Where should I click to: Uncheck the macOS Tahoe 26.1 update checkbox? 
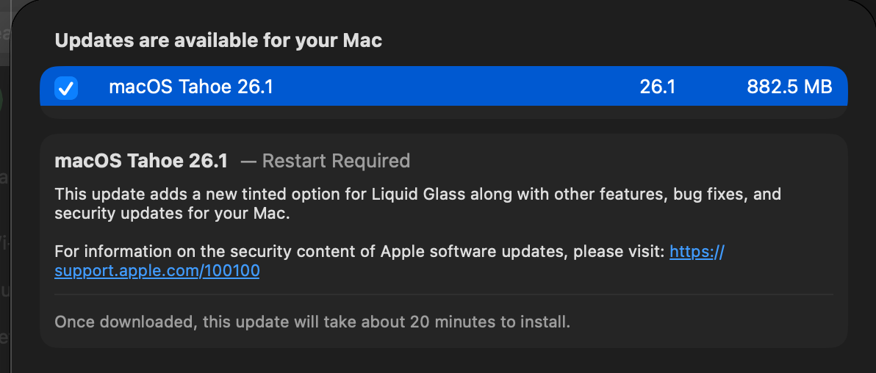click(x=66, y=88)
